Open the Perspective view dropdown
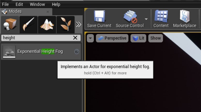Screen dimensions: 201x112 pyautogui.click(x=112, y=38)
